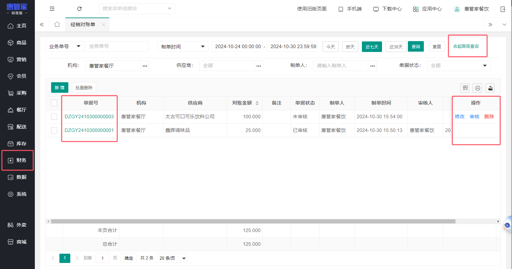The image size is (512, 269).
Task: Open the 数据 data sidebar menu
Action: coord(17,177)
